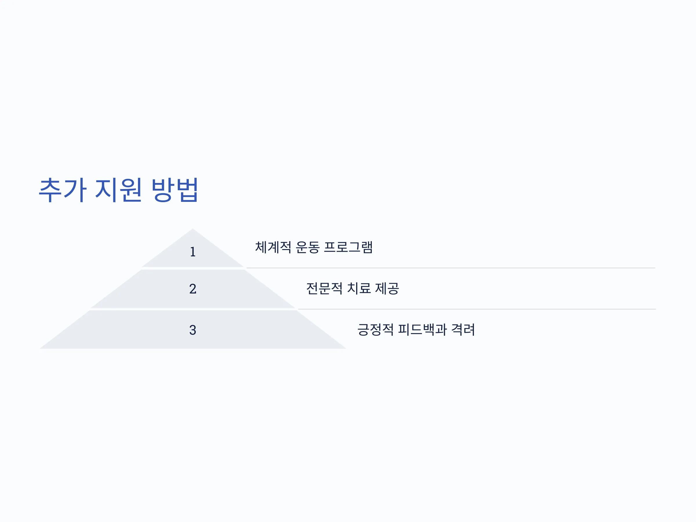Click the word 치료 in second label
696x522 pixels.
click(x=359, y=288)
